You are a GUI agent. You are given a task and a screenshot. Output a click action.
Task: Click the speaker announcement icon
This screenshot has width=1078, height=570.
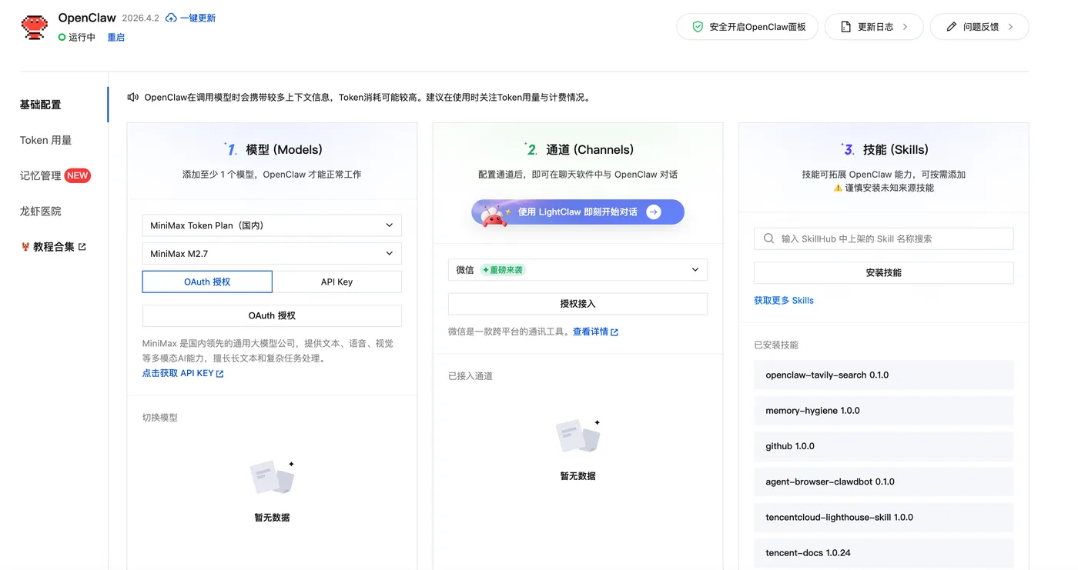point(133,97)
